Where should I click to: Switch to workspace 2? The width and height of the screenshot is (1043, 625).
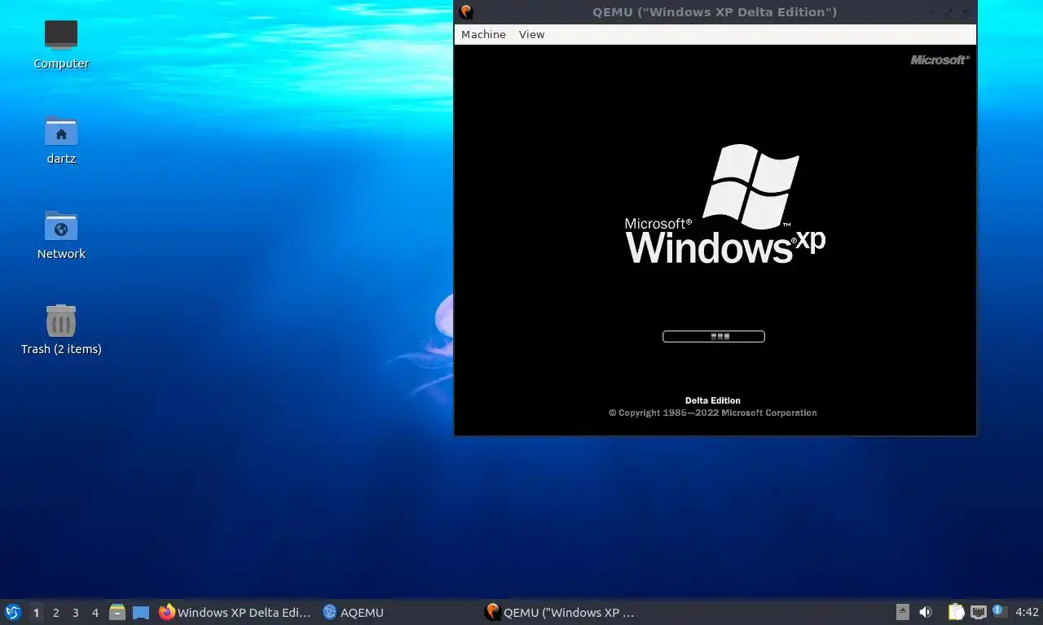(55, 612)
